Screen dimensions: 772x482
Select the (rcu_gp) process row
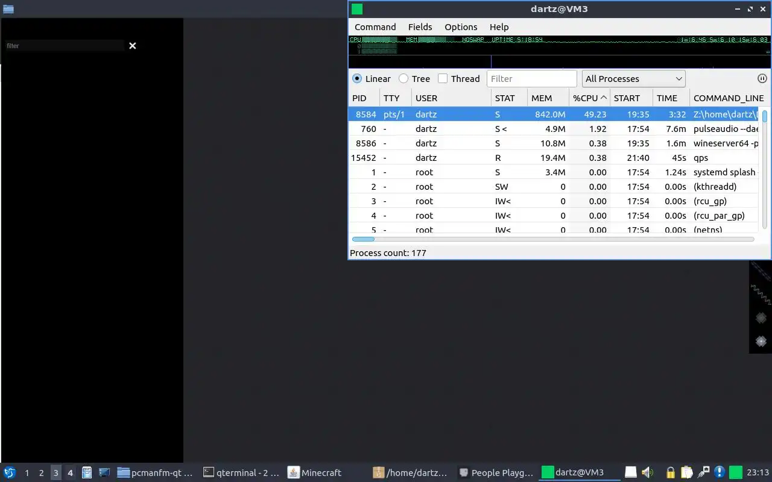(x=554, y=201)
